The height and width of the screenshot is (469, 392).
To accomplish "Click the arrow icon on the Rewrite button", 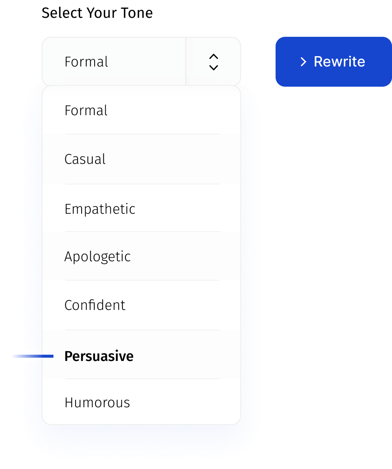I will pos(303,62).
